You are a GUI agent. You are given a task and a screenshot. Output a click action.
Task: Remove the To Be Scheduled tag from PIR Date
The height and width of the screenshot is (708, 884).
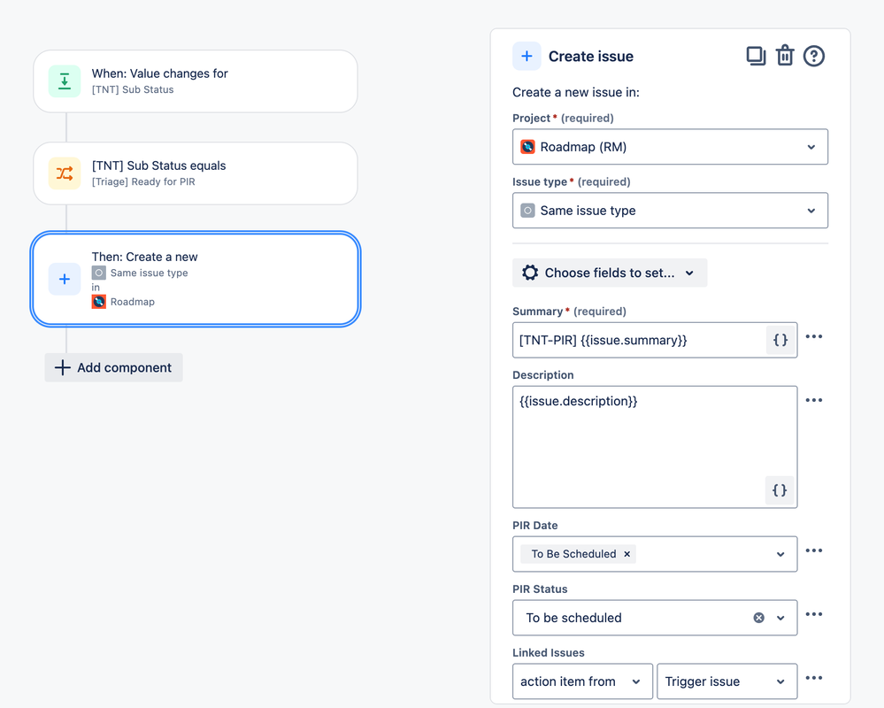pos(626,554)
